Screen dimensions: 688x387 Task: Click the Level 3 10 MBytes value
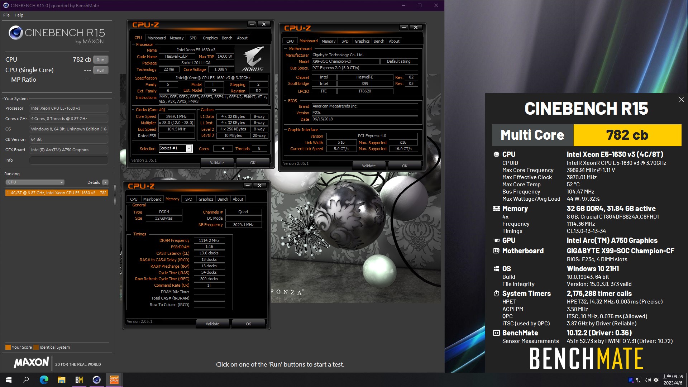pyautogui.click(x=233, y=135)
